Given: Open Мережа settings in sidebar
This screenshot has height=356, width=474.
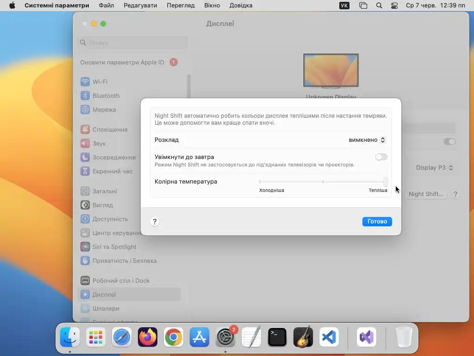Looking at the screenshot, I should [x=98, y=109].
